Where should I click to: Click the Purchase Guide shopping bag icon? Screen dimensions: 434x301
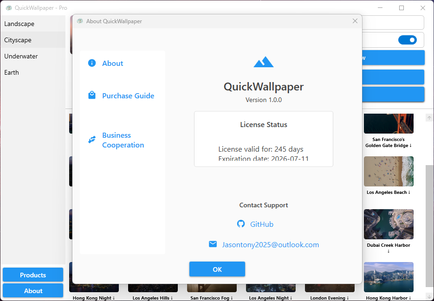point(92,95)
